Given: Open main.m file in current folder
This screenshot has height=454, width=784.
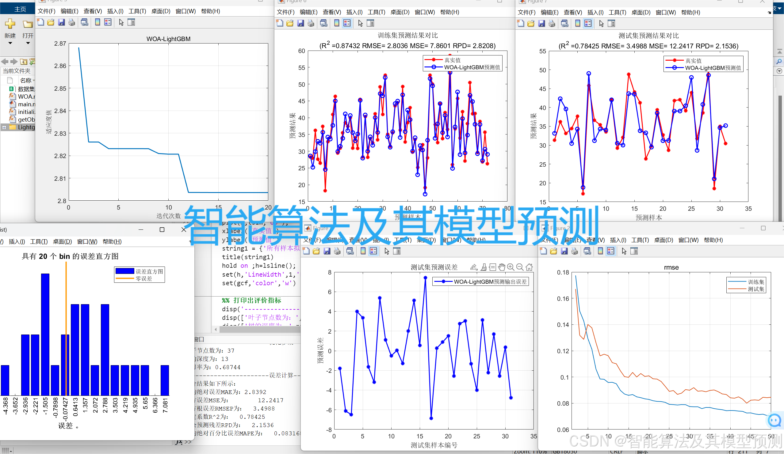Looking at the screenshot, I should 26,104.
